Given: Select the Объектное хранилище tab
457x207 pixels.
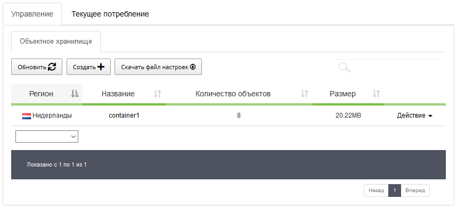Looking at the screenshot, I should [x=56, y=42].
